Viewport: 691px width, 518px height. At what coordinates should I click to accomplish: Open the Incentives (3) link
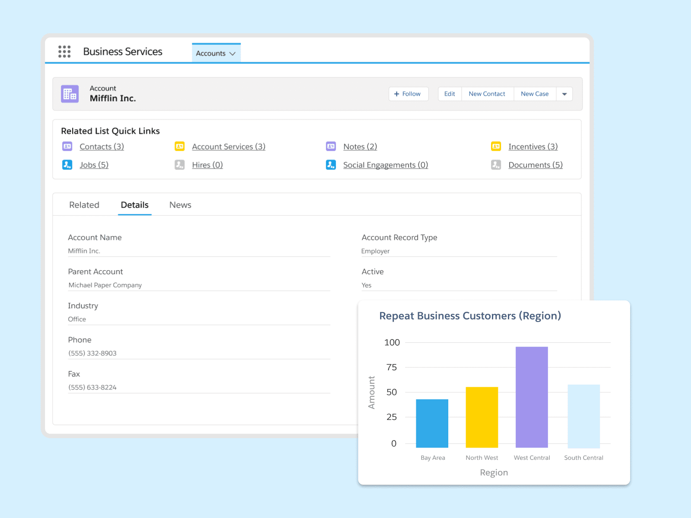(533, 146)
